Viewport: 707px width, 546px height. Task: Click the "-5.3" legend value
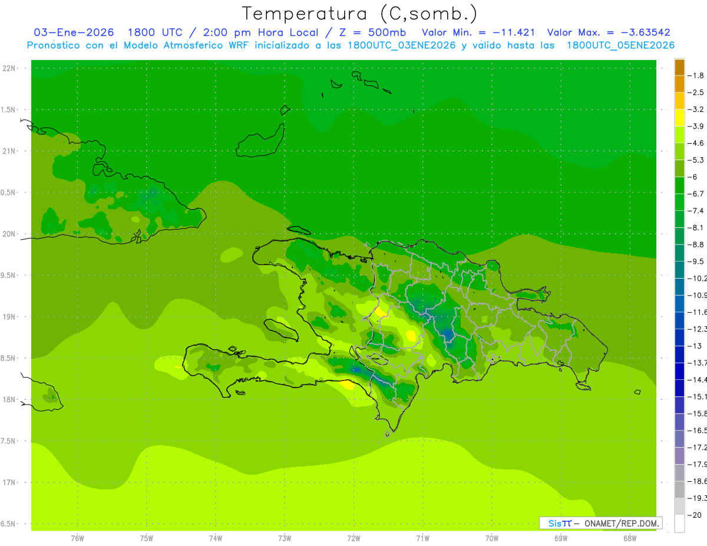click(696, 160)
